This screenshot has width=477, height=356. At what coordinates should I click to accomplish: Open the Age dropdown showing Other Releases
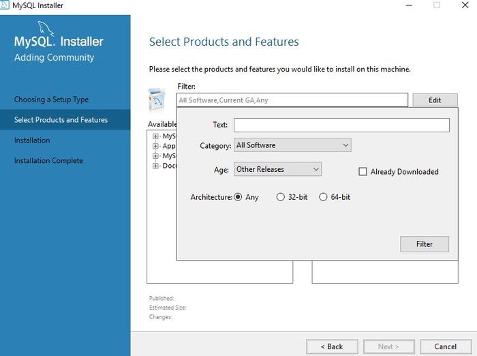point(277,169)
